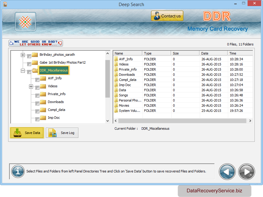Click Data folder icon in file list
The image size is (263, 197).
[x=116, y=90]
